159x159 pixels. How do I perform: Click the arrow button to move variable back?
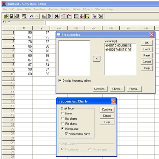(96, 59)
